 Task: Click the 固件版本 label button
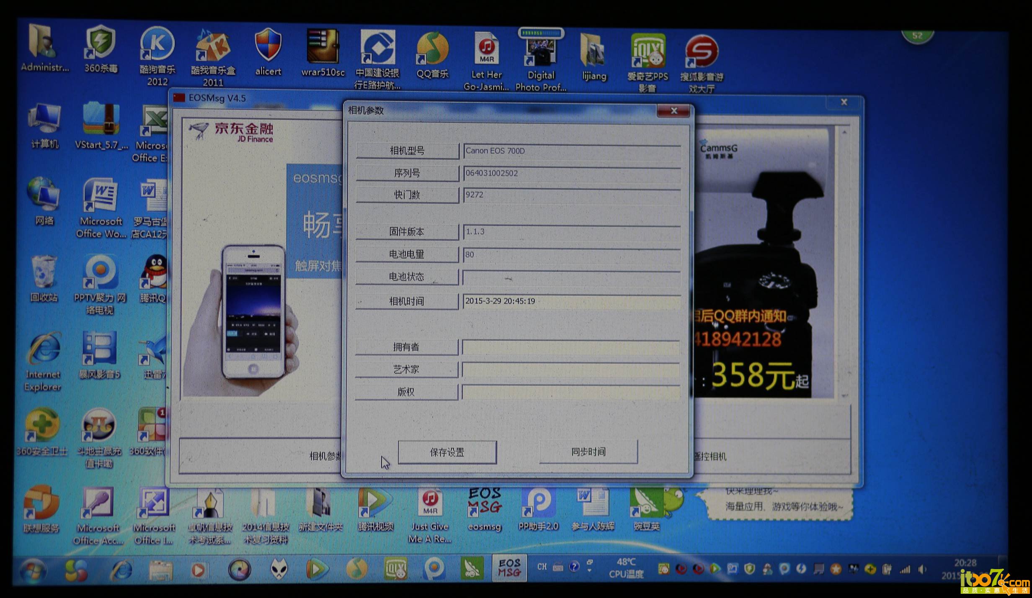(x=407, y=231)
